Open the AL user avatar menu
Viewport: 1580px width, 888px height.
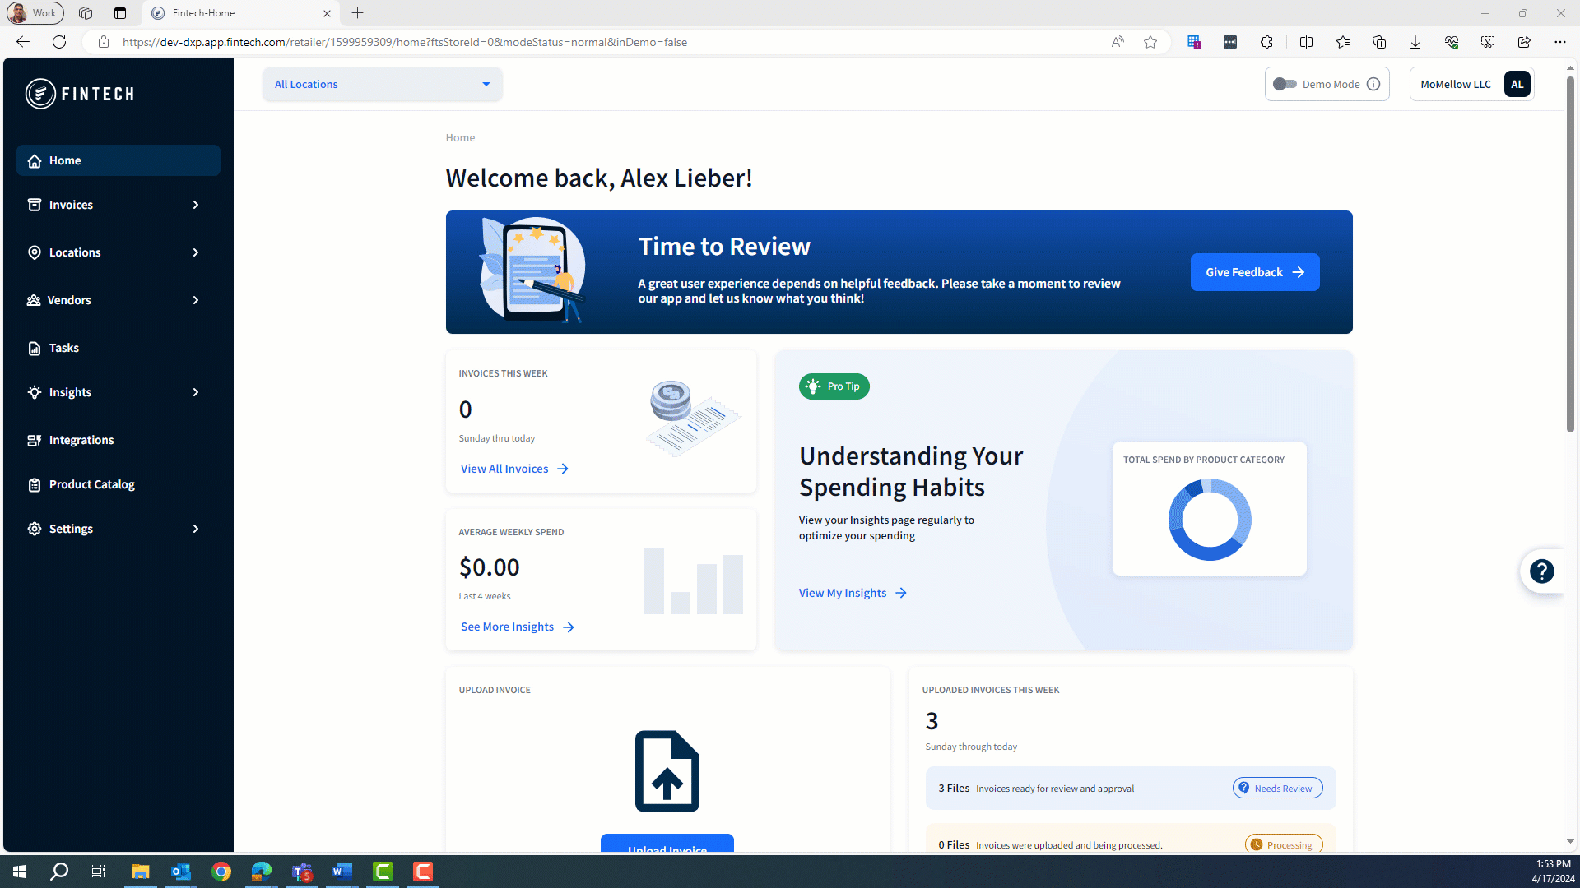click(x=1517, y=84)
